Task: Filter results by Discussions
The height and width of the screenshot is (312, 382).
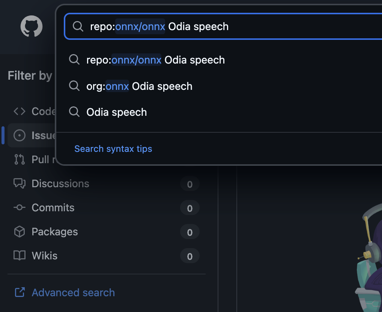Action: [x=60, y=183]
